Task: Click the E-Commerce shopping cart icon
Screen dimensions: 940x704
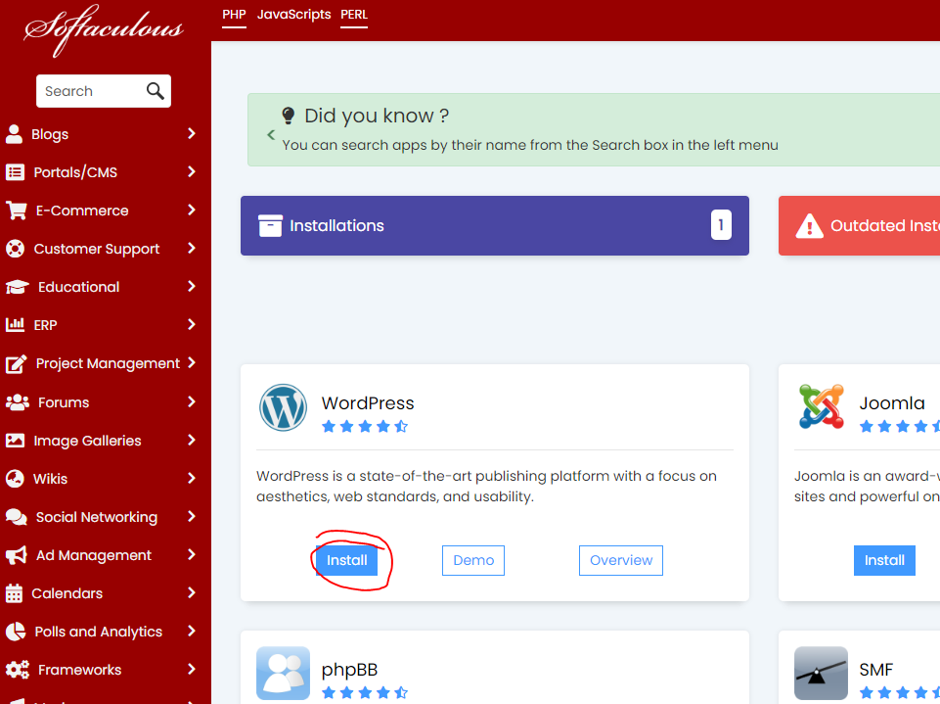Action: click(x=16, y=211)
